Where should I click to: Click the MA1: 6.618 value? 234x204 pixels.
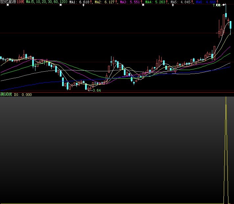click(x=80, y=2)
